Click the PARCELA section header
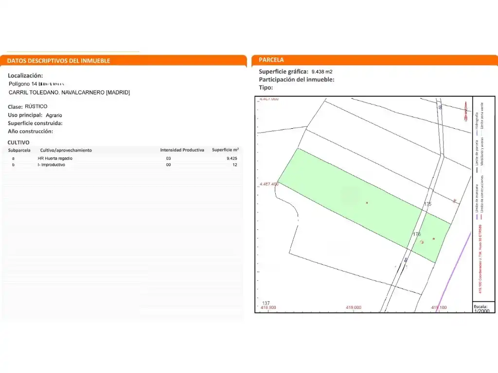This screenshot has height=373, width=498. point(271,60)
